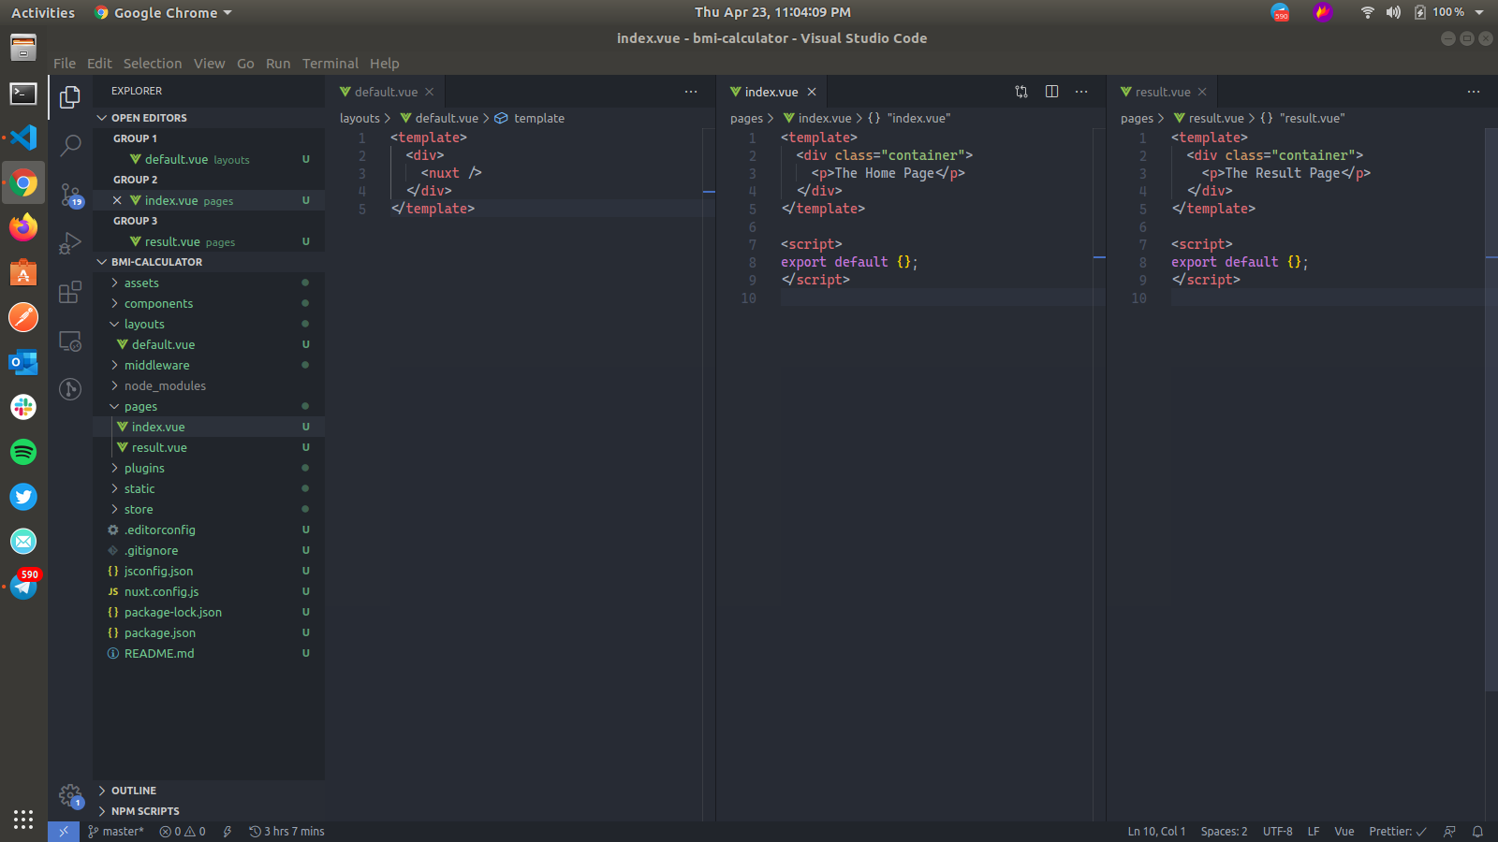This screenshot has height=842, width=1498.
Task: Open notifications bell in status bar
Action: (x=1477, y=832)
